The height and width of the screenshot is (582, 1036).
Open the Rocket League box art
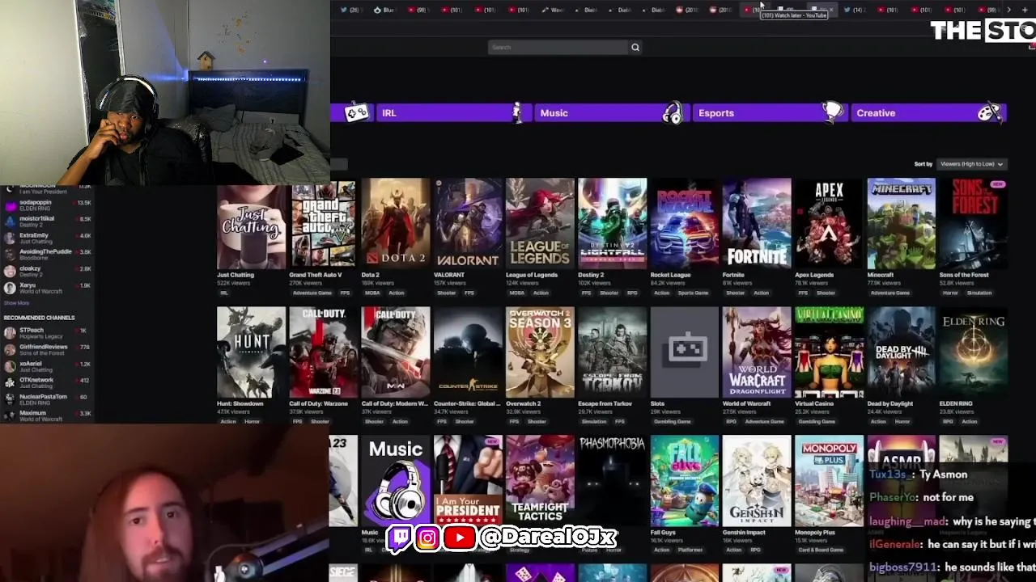pos(685,224)
